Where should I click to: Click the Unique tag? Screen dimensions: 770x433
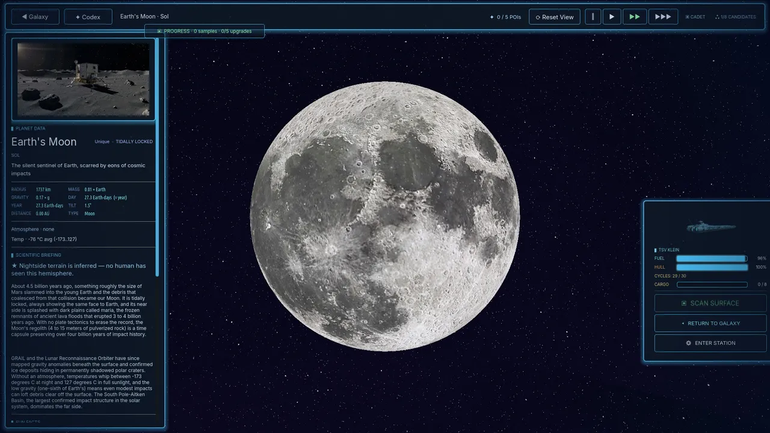coord(102,142)
